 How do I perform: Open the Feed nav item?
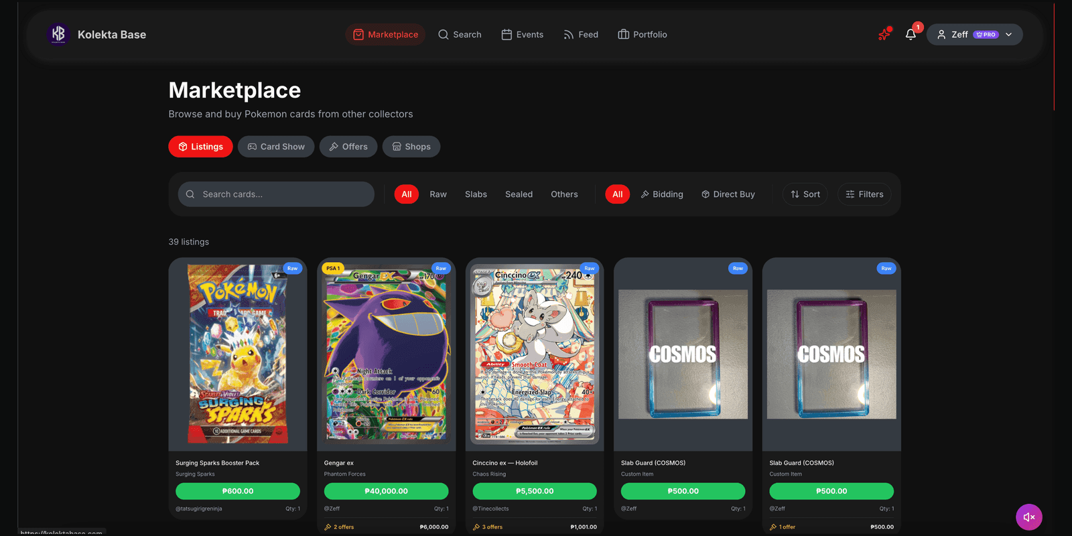pyautogui.click(x=580, y=34)
